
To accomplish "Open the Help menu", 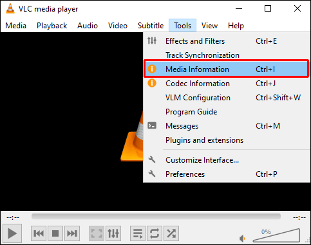I will coord(236,26).
